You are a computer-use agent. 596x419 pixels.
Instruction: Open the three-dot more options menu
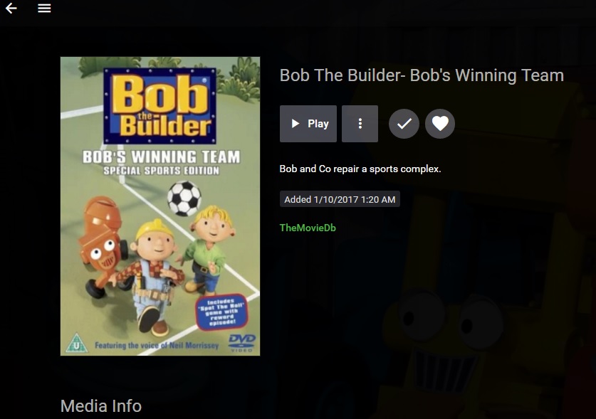click(x=360, y=124)
